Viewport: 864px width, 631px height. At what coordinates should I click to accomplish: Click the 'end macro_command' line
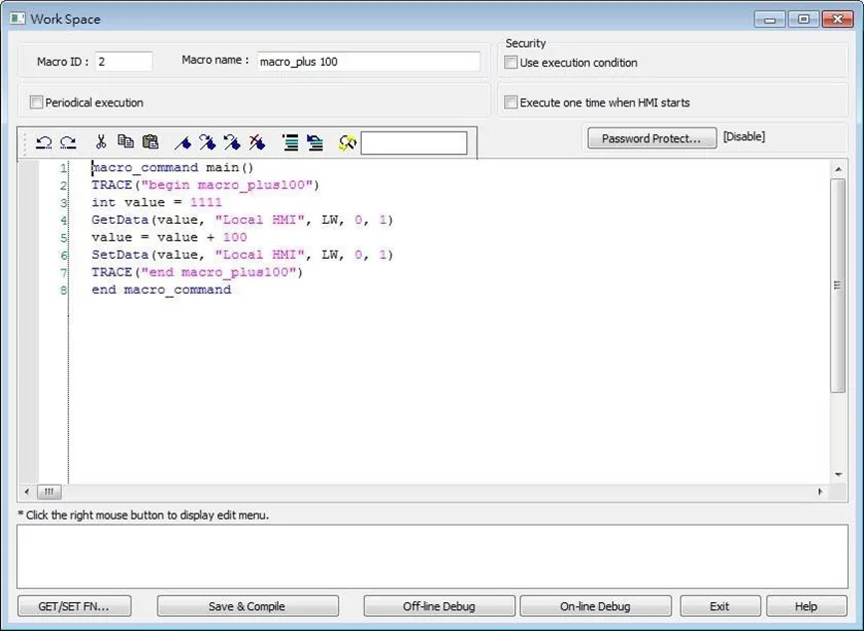[160, 290]
